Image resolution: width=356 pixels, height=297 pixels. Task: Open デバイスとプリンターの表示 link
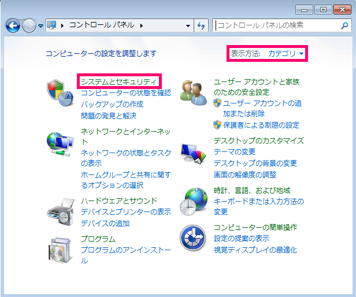126,211
